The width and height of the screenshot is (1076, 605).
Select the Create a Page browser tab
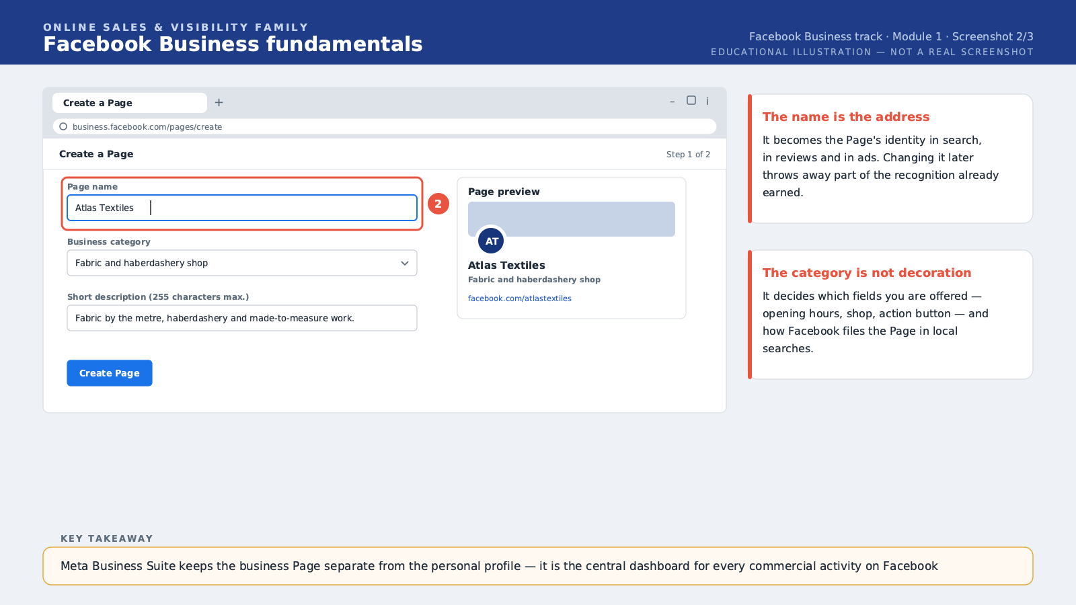(x=130, y=103)
